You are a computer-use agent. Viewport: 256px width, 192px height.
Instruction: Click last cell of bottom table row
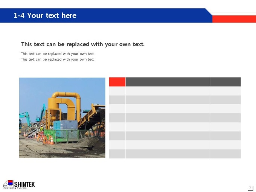225,154
